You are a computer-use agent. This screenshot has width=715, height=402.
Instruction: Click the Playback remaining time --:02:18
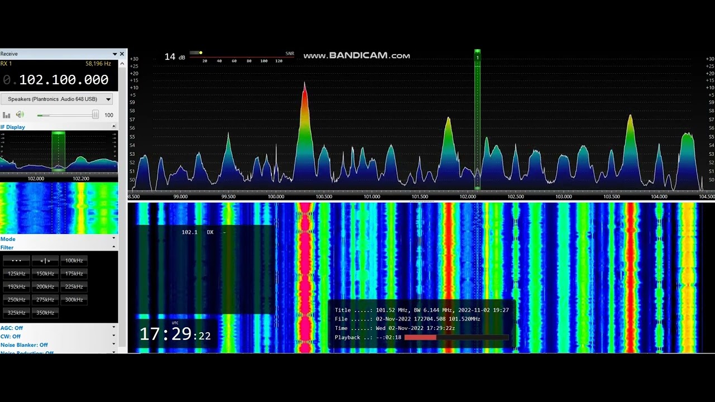pyautogui.click(x=389, y=337)
